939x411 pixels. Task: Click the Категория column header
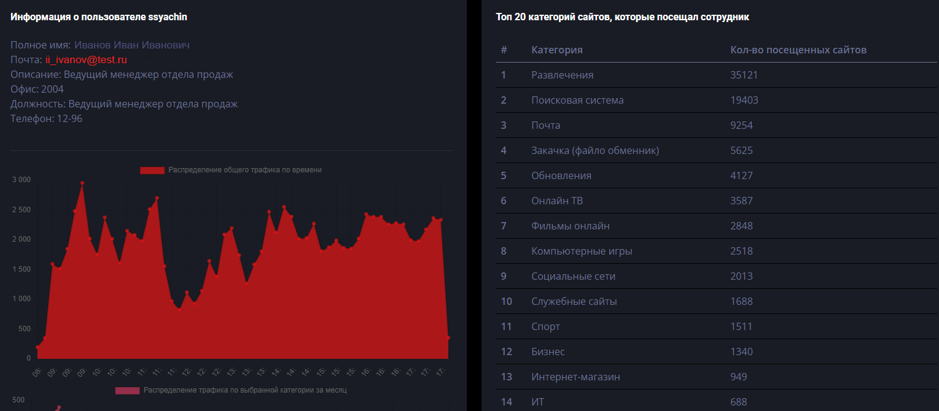pyautogui.click(x=557, y=50)
